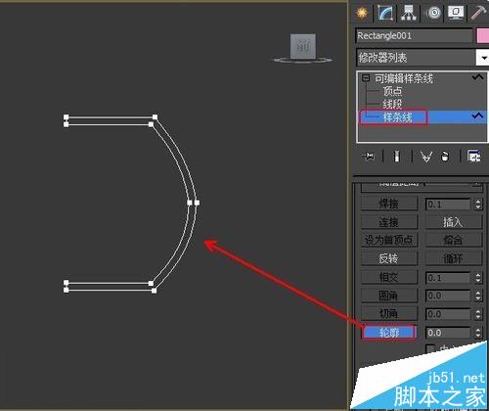489x411 pixels.
Task: Open the Hierarchy panel tab
Action: pos(409,13)
